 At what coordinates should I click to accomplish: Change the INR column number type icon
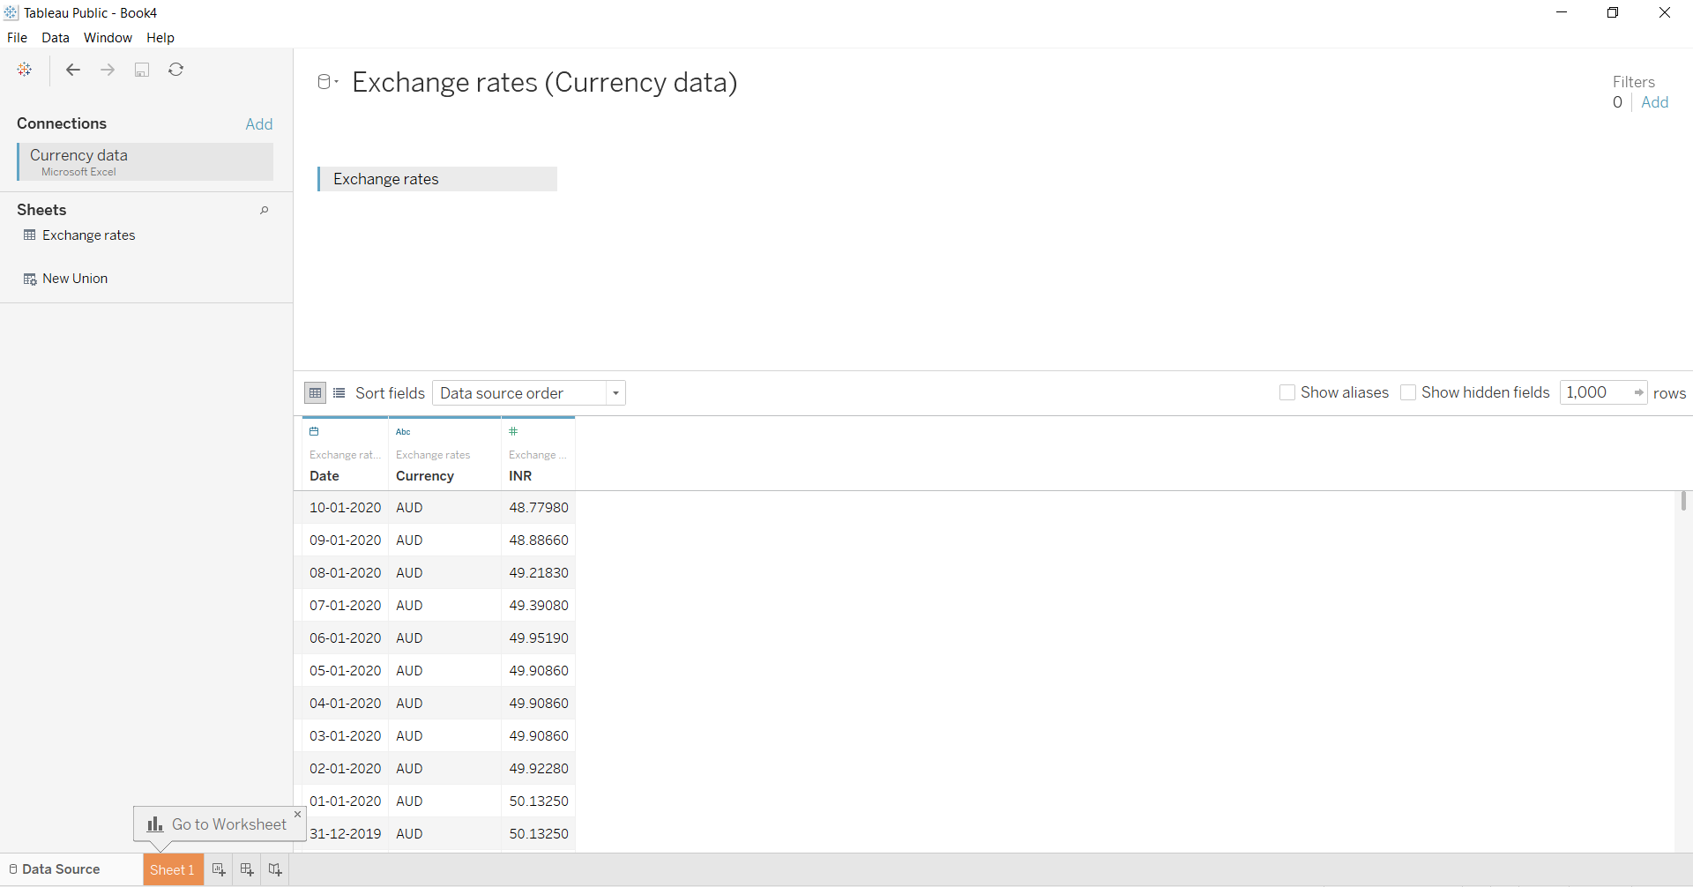(x=513, y=432)
